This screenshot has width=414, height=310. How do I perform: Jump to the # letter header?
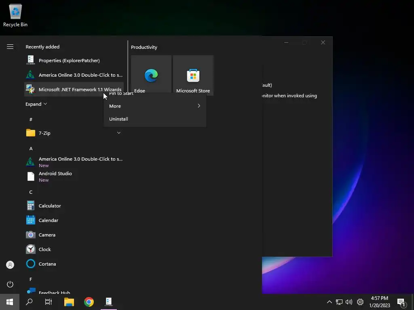coord(31,119)
